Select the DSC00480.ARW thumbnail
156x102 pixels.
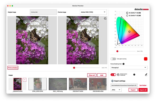click(x=98, y=84)
